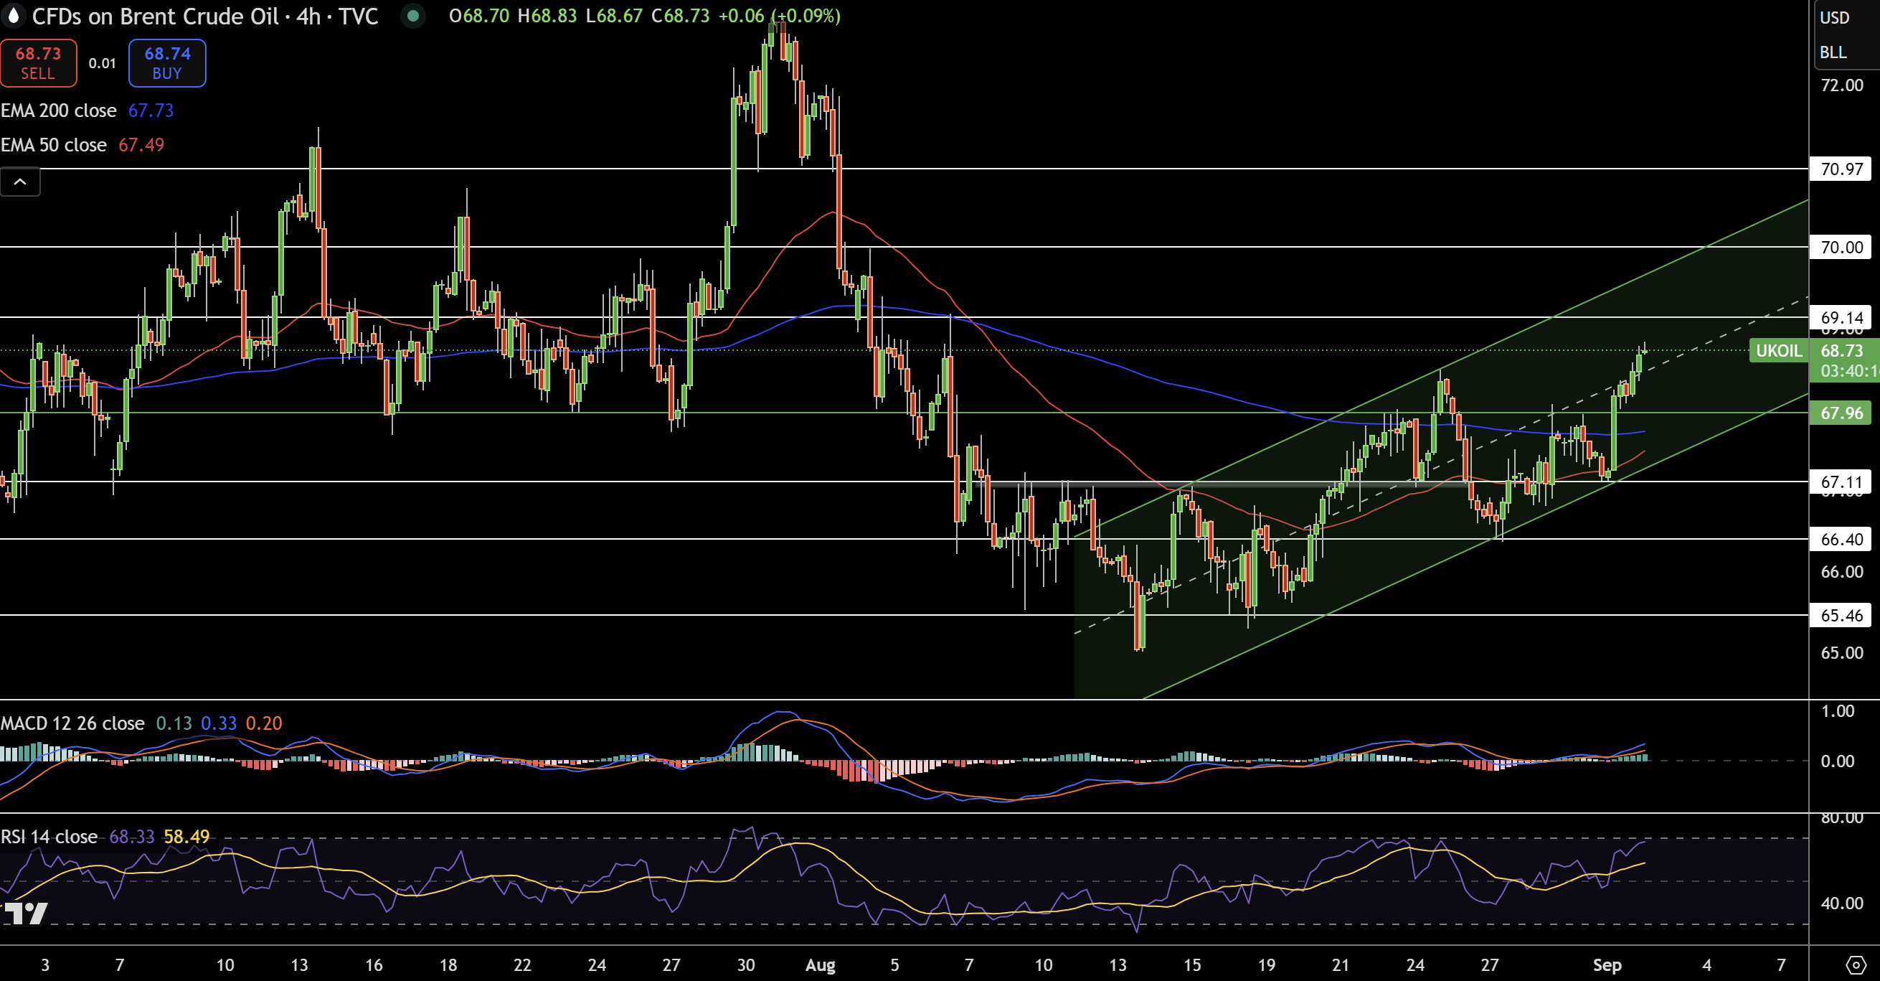Click the TradingView logo watermark
The image size is (1880, 981).
point(26,913)
